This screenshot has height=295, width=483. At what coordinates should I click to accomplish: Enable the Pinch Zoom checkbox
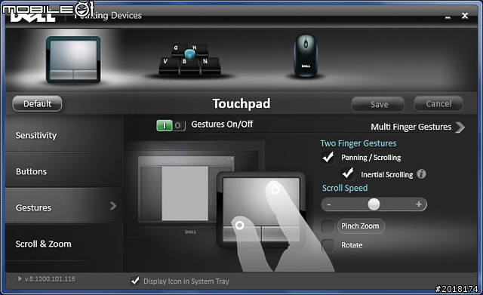coord(328,226)
